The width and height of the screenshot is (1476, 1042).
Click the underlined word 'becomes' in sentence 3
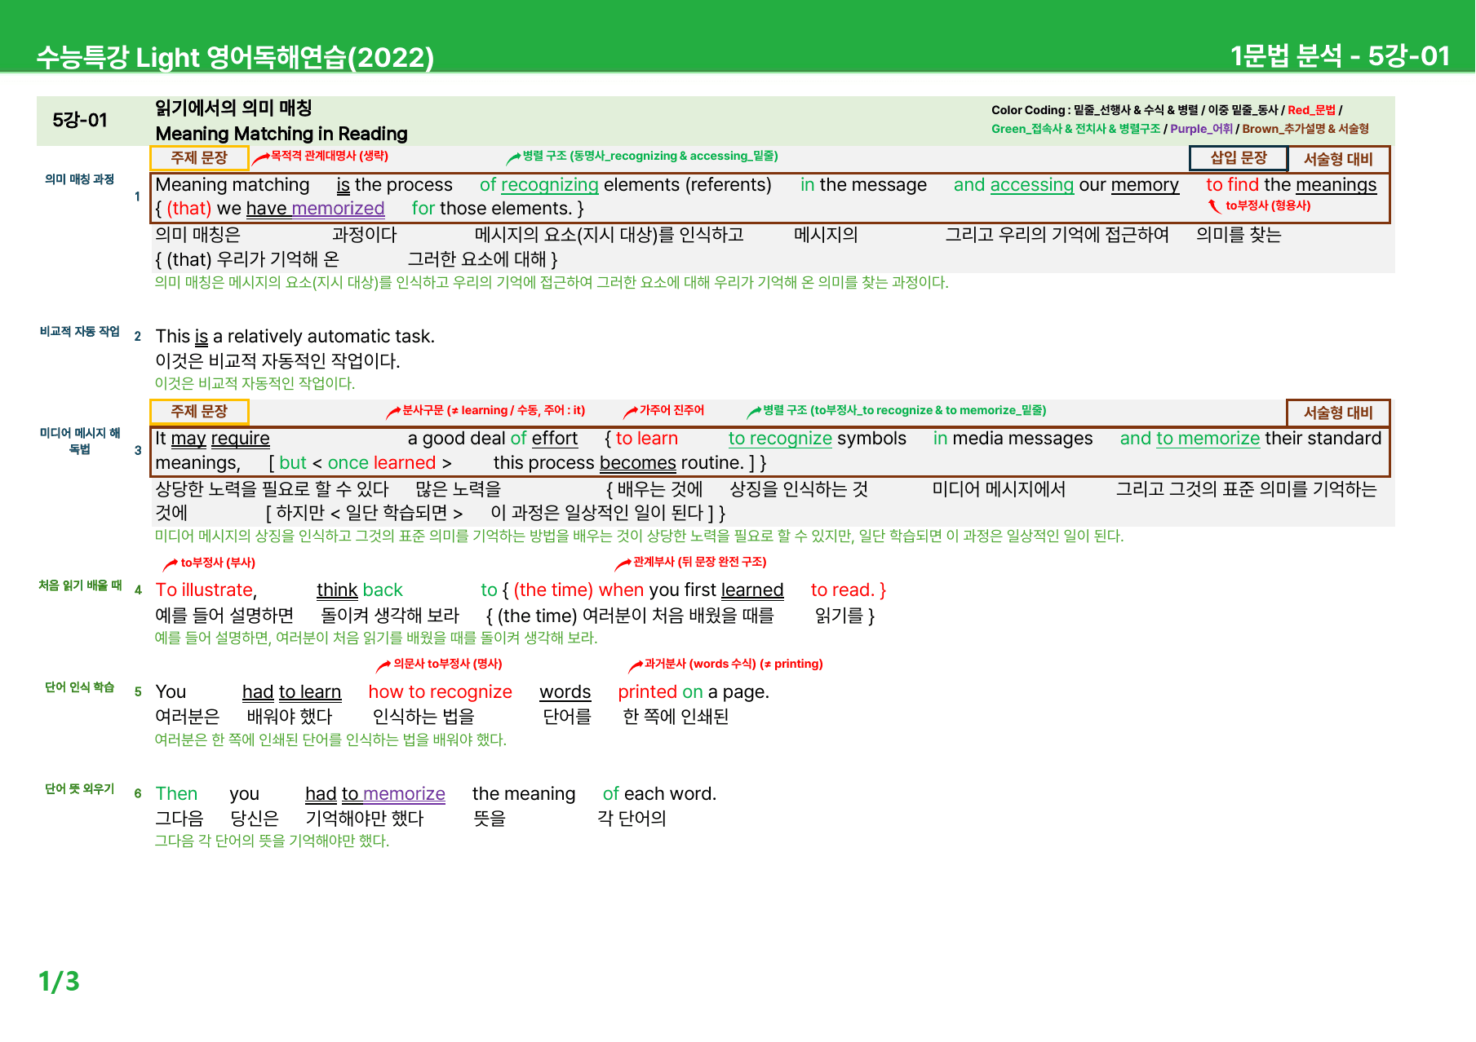(x=637, y=463)
